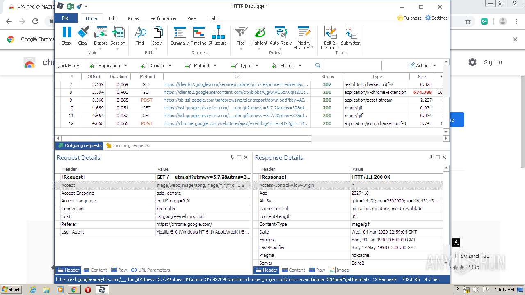Select the Outgoing requests tab

point(80,145)
